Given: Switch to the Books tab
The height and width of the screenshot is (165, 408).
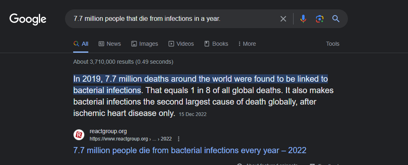Looking at the screenshot, I should point(216,44).
